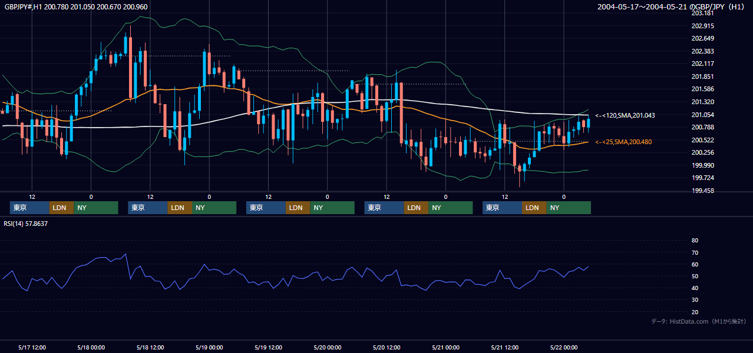Select price axis label 201.851

702,76
